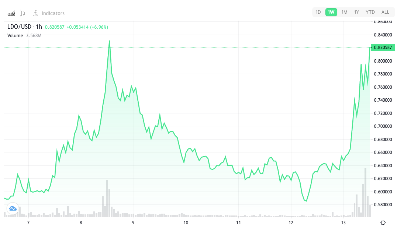404x235 pixels.
Task: Click date label 10 on time axis
Action: [186, 222]
